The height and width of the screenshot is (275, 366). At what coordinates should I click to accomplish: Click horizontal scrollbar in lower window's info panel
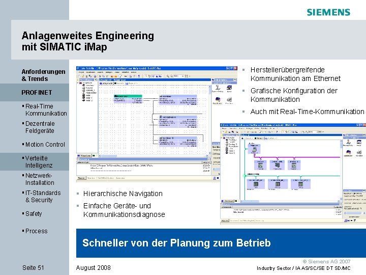pos(354,213)
